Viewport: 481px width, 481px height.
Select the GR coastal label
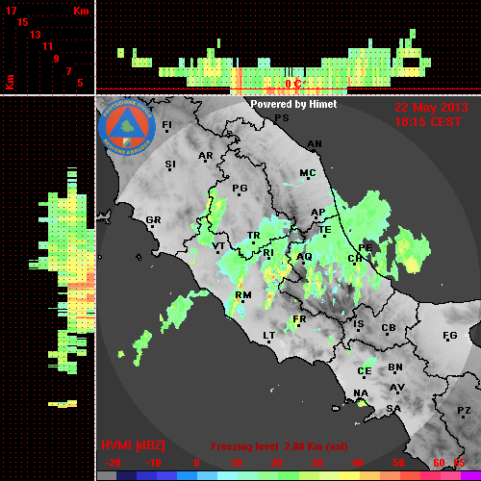(x=153, y=220)
